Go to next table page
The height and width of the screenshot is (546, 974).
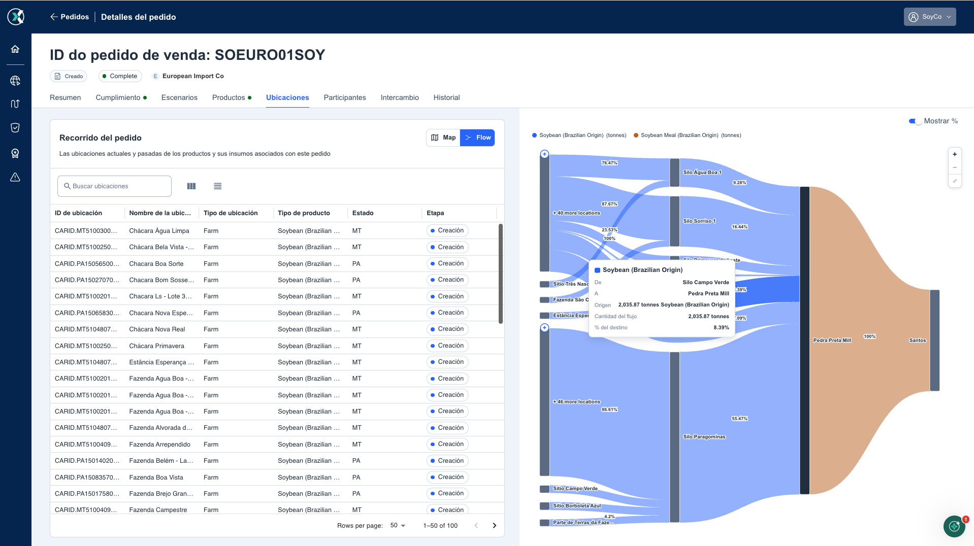[x=495, y=526]
